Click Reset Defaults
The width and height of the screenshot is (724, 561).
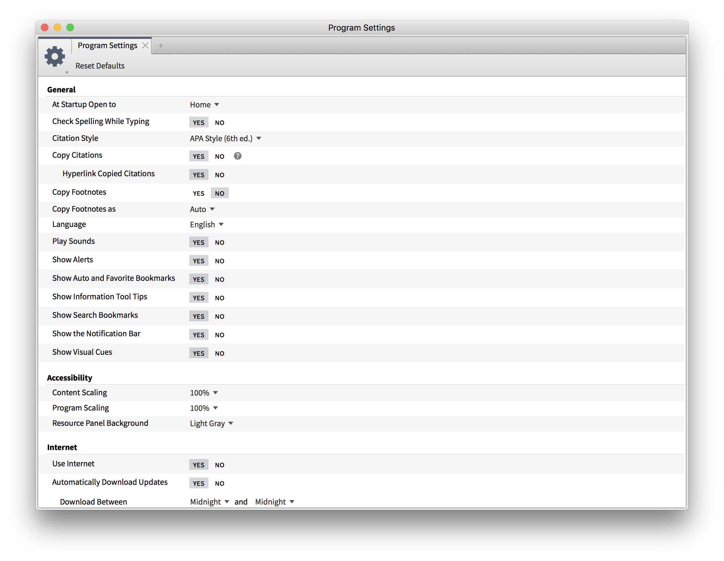[100, 66]
